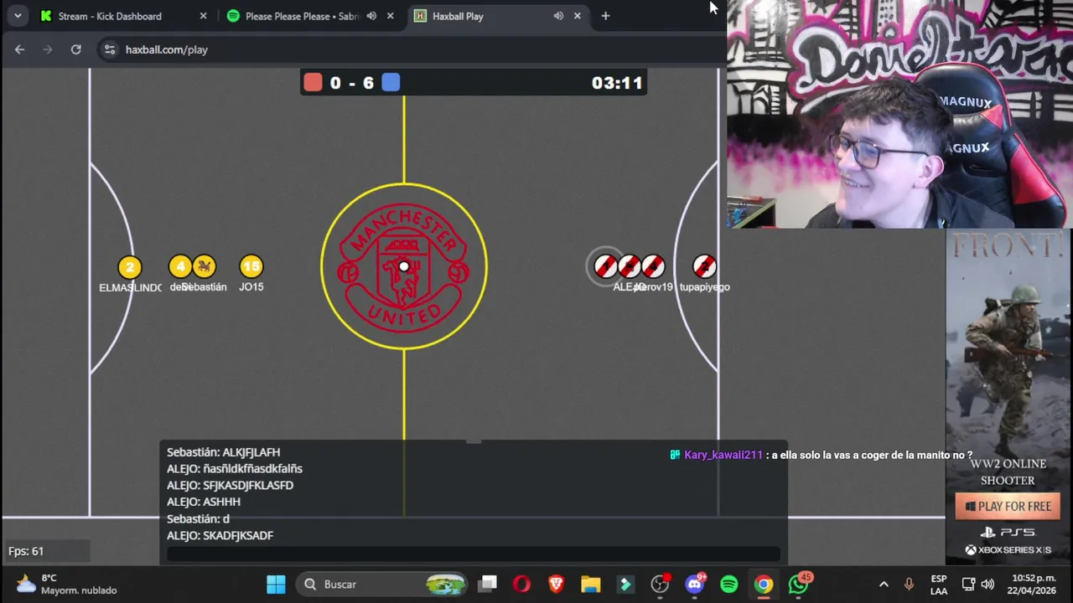This screenshot has height=603, width=1073.
Task: Mute audio on the Spotify tab
Action: click(371, 16)
